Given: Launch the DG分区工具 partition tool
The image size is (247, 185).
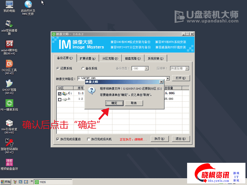Looking at the screenshot, I should (x=9, y=64).
